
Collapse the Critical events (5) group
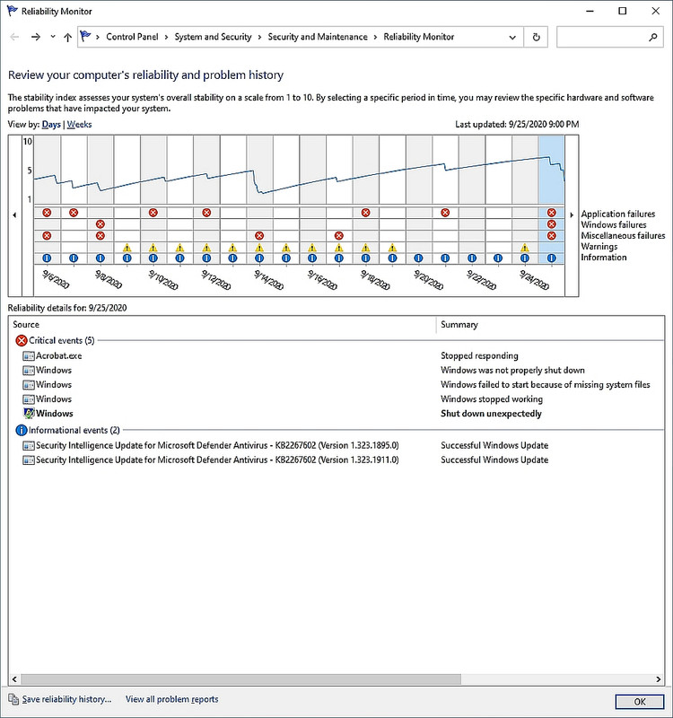pos(61,341)
